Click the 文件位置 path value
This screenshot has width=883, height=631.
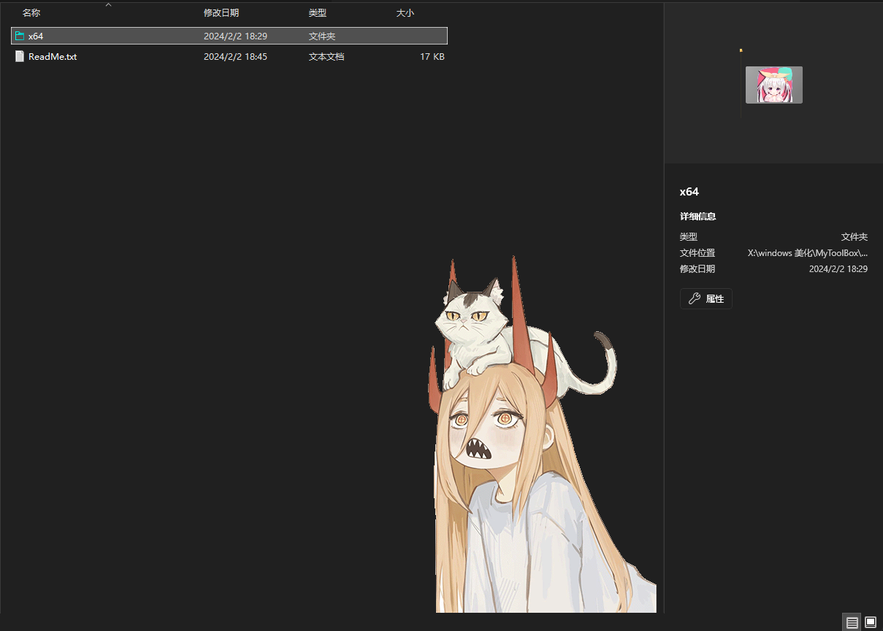(x=808, y=253)
